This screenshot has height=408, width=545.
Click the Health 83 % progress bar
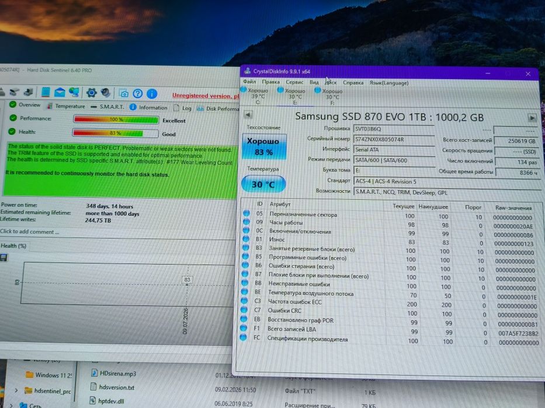(x=116, y=133)
